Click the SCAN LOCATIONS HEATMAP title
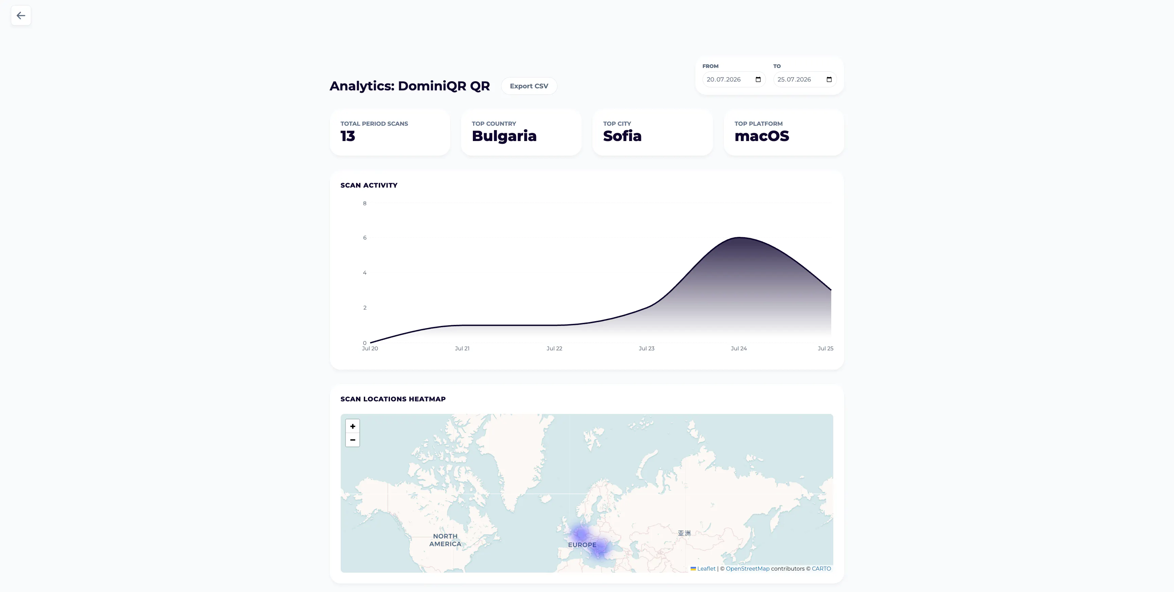Image resolution: width=1174 pixels, height=592 pixels. click(x=393, y=399)
